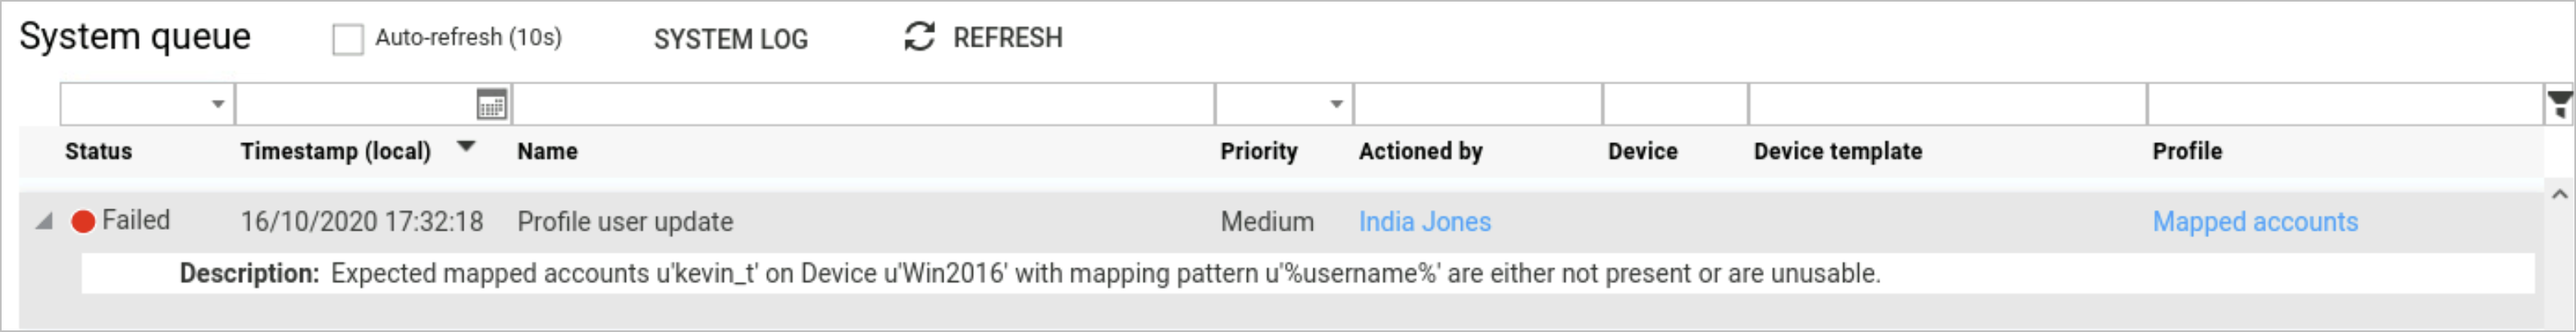Open the India Jones user link

pos(1423,222)
